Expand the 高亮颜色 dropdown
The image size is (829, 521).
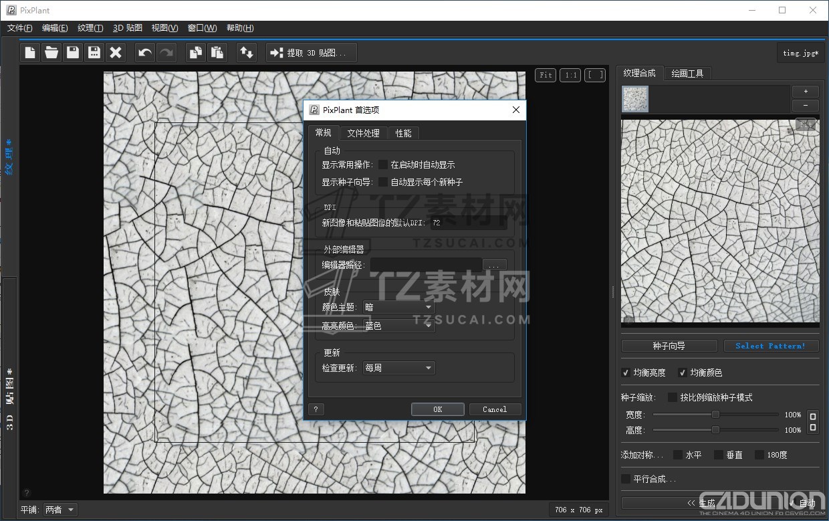pyautogui.click(x=398, y=326)
